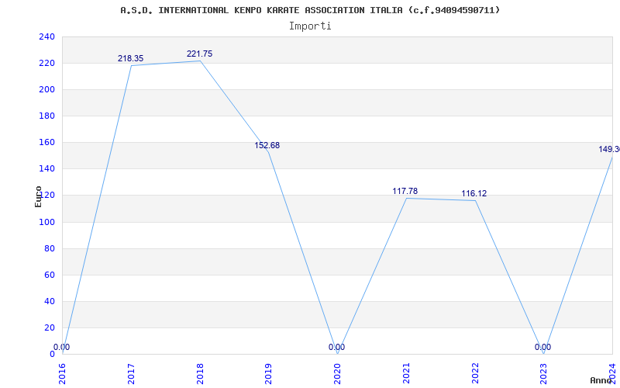The height and width of the screenshot is (388, 620).
Task: Click y-axis value 40
Action: [50, 301]
